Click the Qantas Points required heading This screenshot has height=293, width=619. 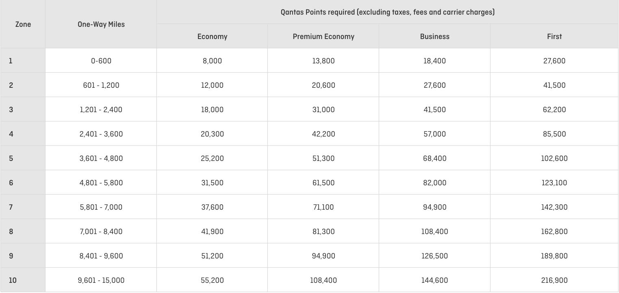coord(387,12)
